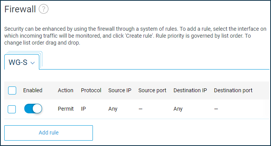The height and width of the screenshot is (146, 271).
Task: Click the Source port column header
Action: click(x=152, y=90)
